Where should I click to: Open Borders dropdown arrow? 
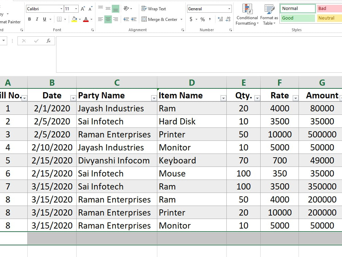(65, 19)
